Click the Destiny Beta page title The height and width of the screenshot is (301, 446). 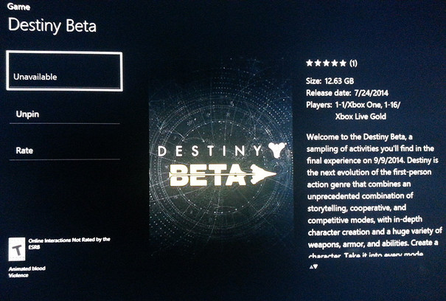[x=52, y=26]
